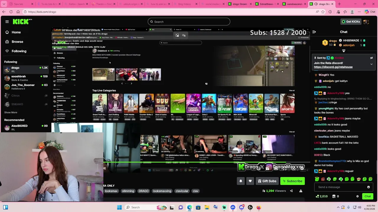Viewport: 378px width, 212px height.
Task: Open Joe_The_Boomer channel in sidebar
Action: click(26, 87)
